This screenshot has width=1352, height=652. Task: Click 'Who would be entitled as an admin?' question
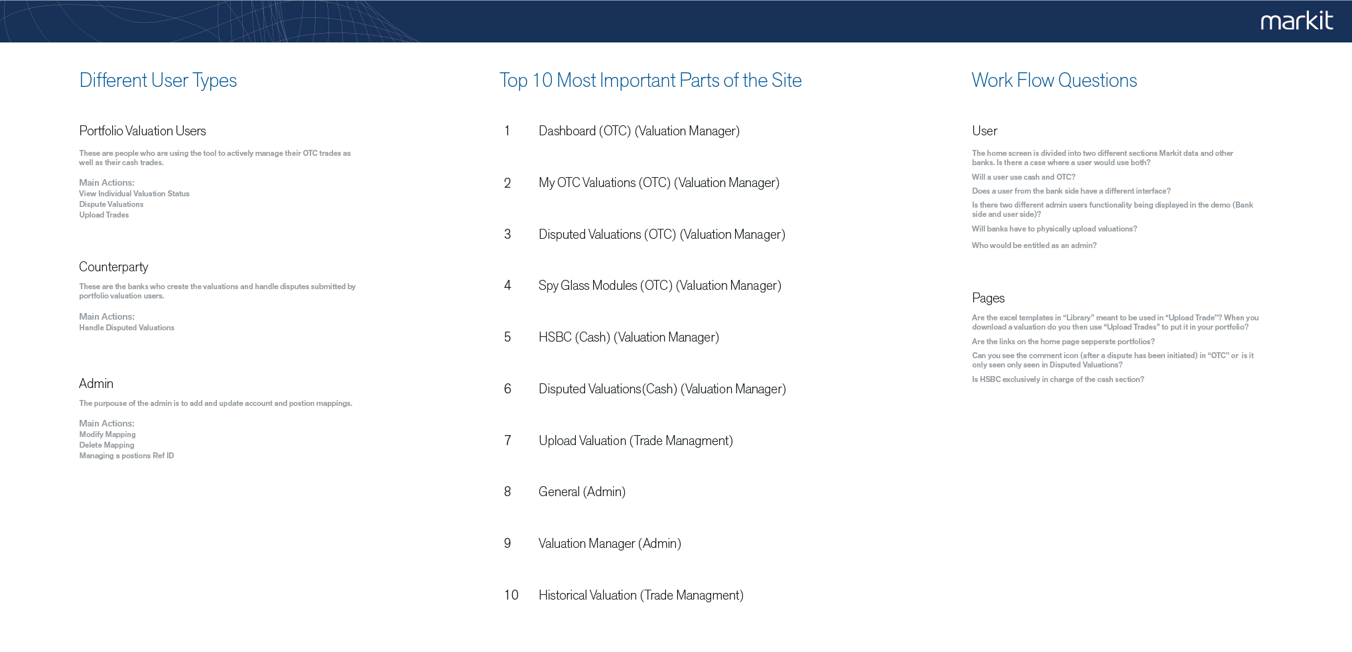[x=1034, y=245]
